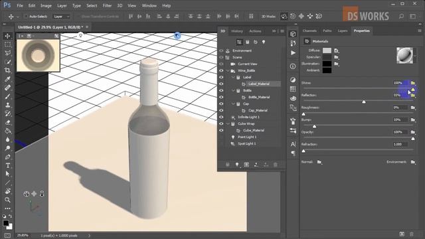Hide the Bottle mesh
Viewport: 425px width, 239px height.
221,90
